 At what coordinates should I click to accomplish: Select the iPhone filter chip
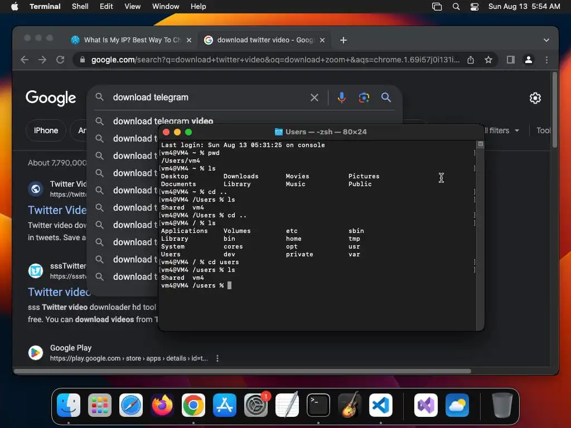46,130
